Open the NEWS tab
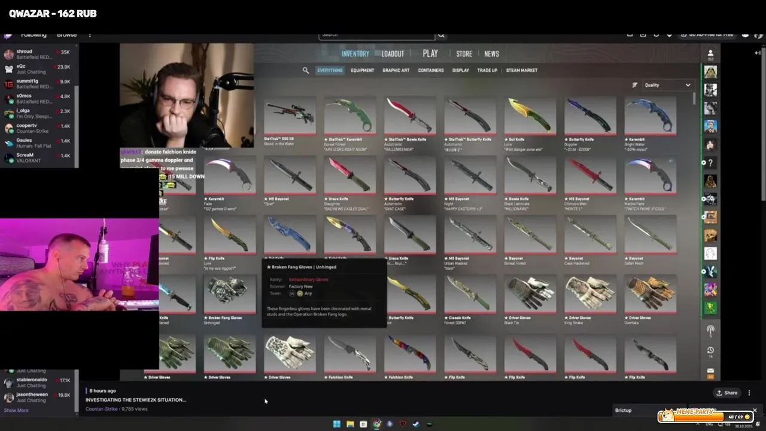This screenshot has height=431, width=766. click(x=491, y=54)
